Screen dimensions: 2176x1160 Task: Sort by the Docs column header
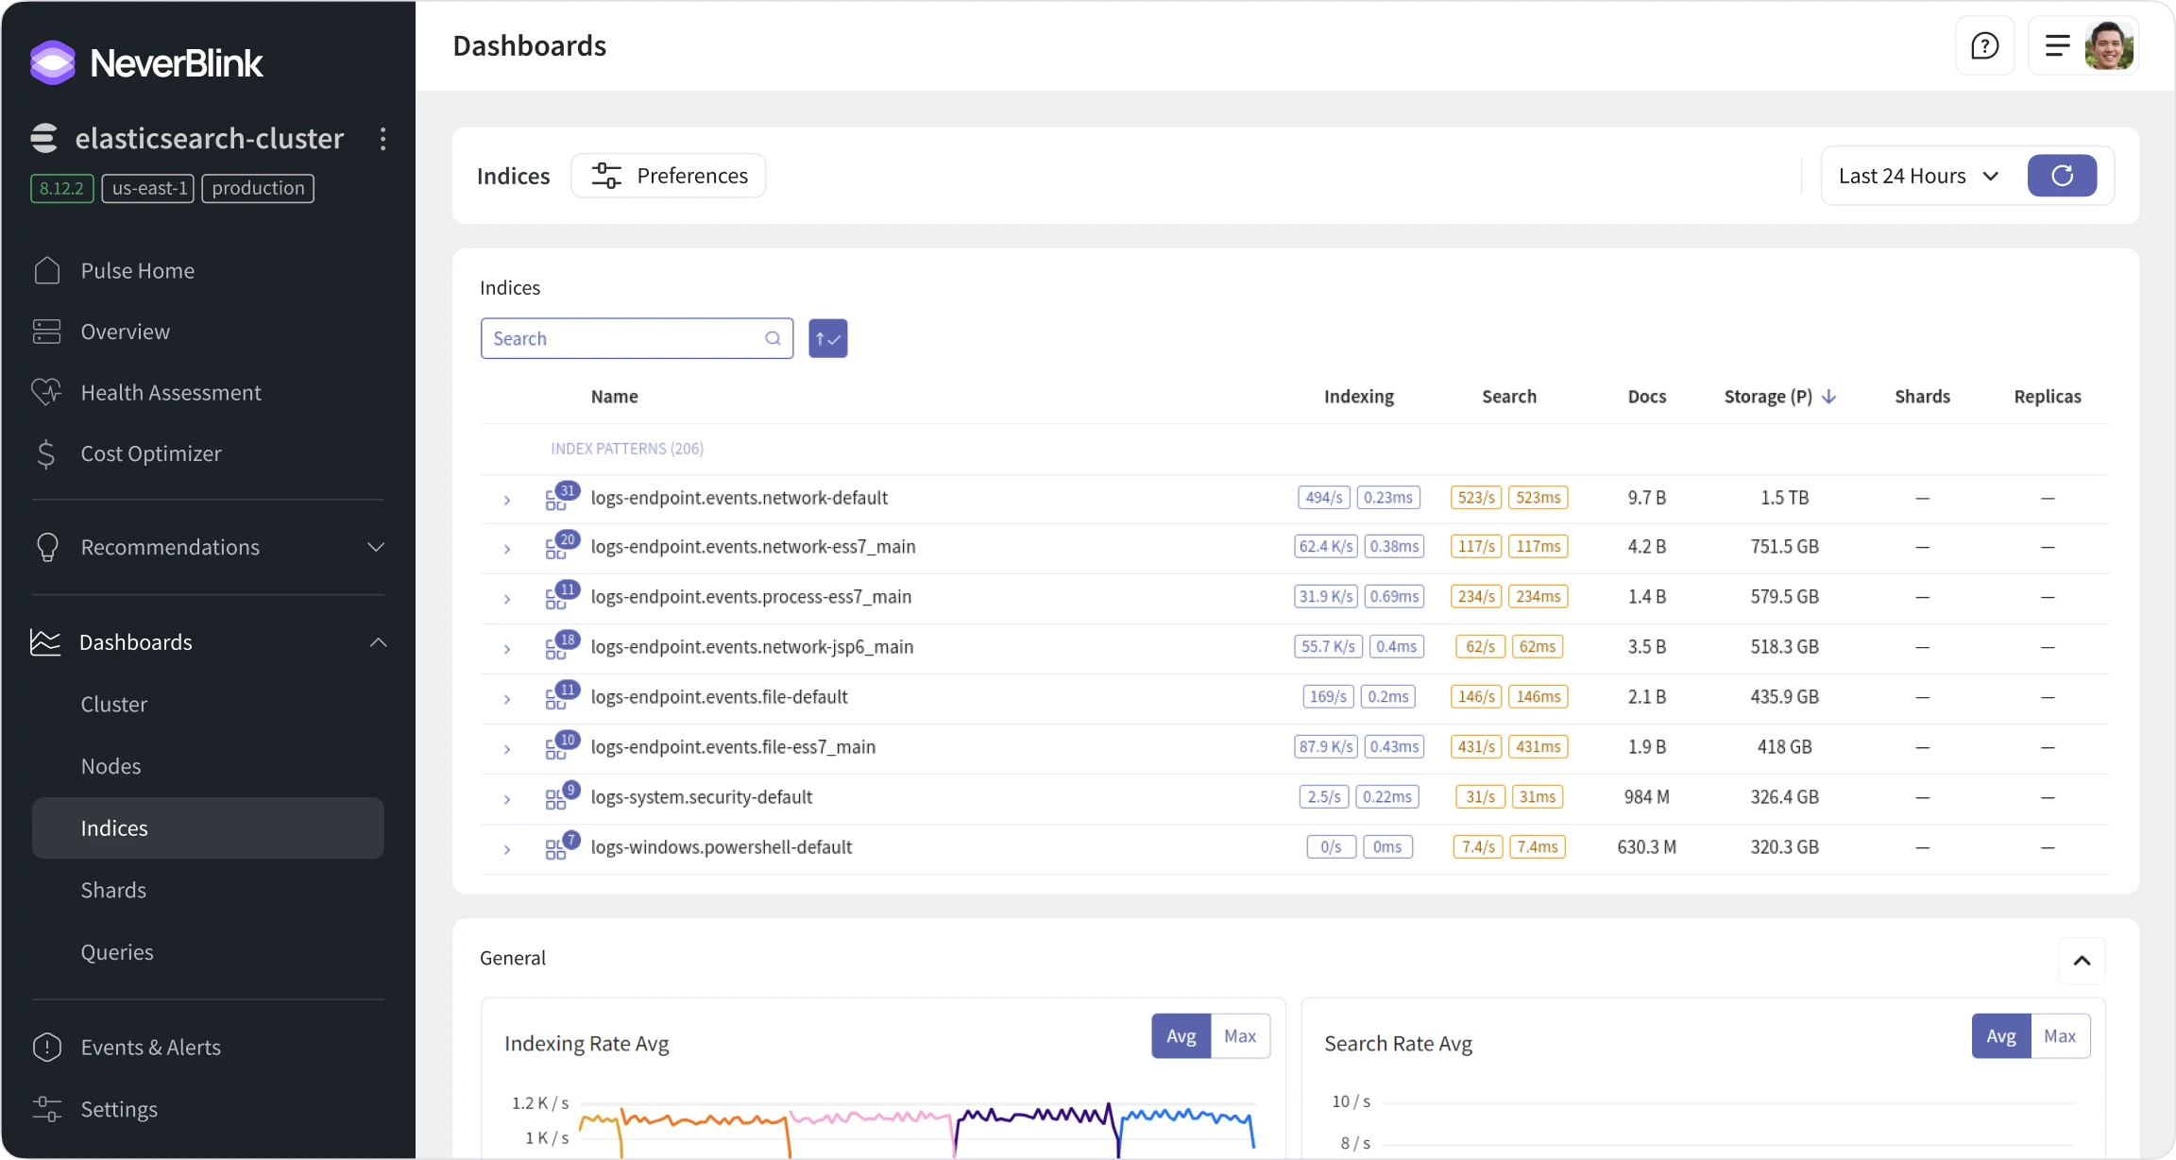[x=1647, y=397]
